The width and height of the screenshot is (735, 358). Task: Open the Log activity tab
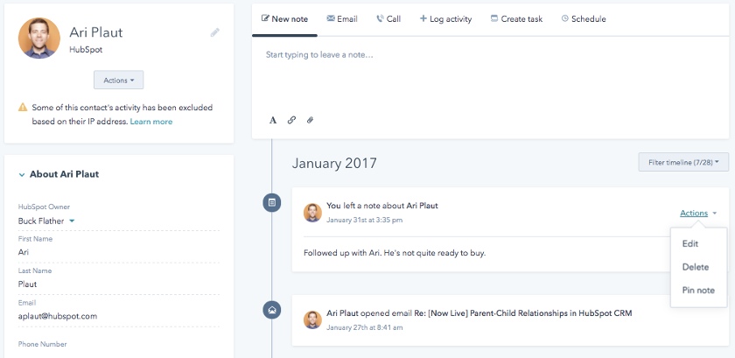tap(446, 18)
